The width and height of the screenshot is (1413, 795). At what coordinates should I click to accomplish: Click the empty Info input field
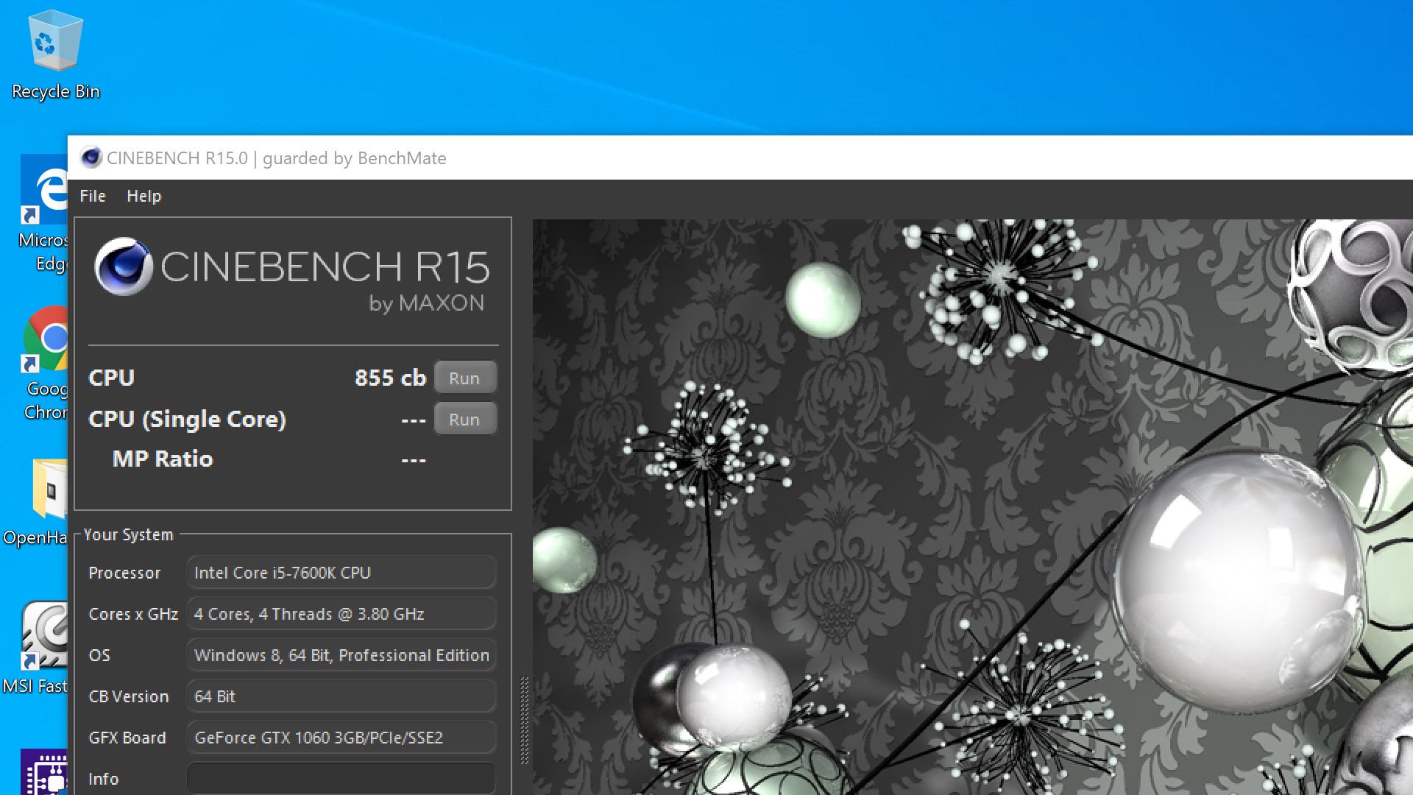pos(341,778)
